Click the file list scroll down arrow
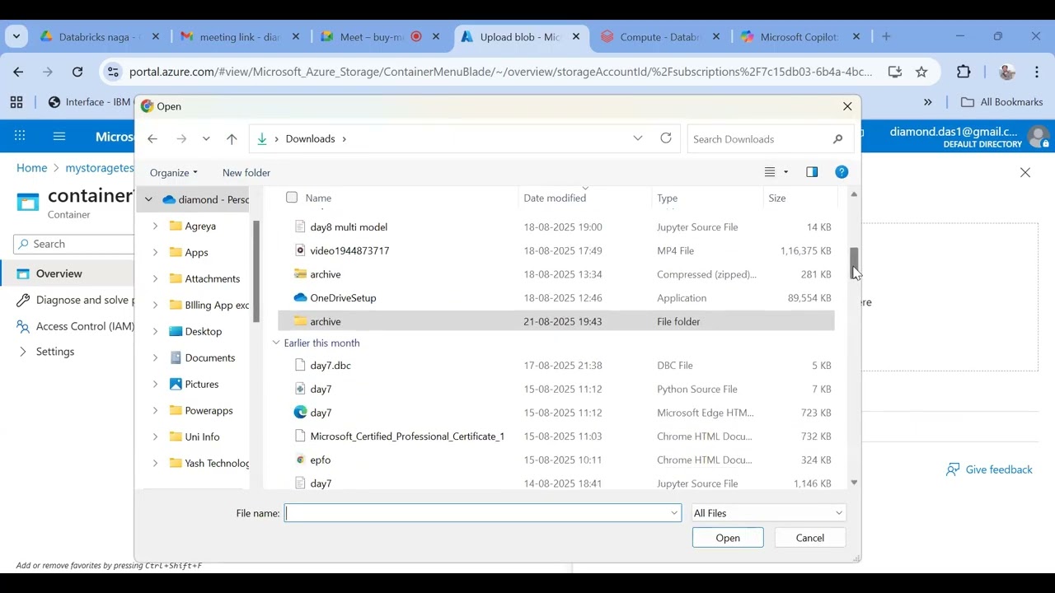Image resolution: width=1055 pixels, height=593 pixels. [854, 483]
